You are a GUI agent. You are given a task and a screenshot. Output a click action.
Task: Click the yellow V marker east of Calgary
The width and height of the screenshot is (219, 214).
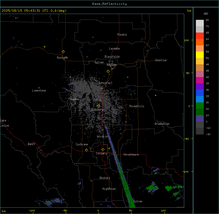[x=109, y=148]
